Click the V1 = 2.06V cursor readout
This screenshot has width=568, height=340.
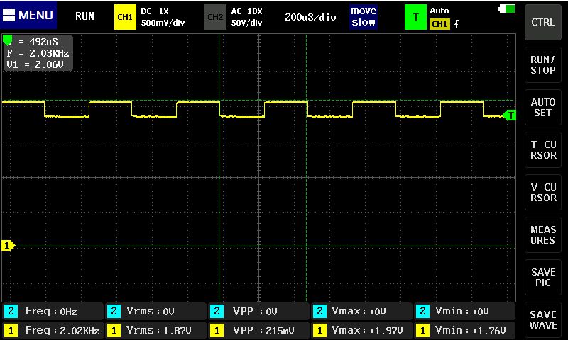(35, 64)
